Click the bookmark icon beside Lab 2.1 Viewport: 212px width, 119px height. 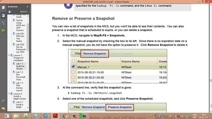point(14,102)
